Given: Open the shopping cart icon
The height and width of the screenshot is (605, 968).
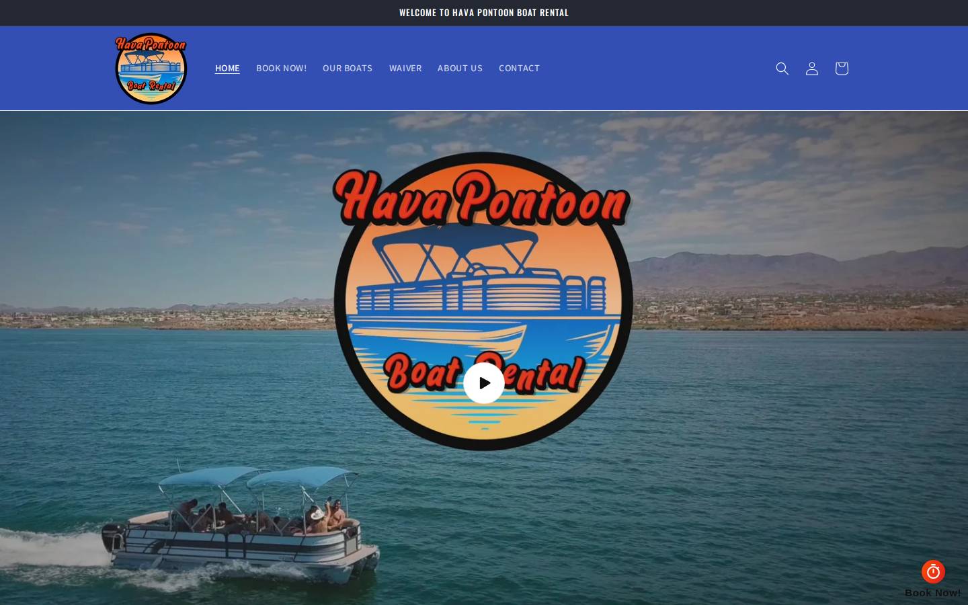Looking at the screenshot, I should 842,69.
